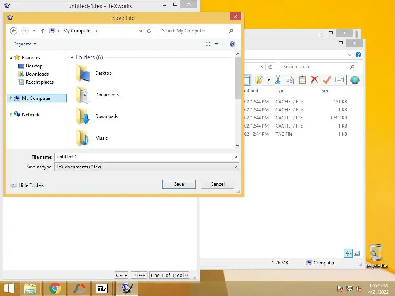This screenshot has height=296, width=395.
Task: Click the shell icon in Explorer toolbar
Action: pos(355,80)
